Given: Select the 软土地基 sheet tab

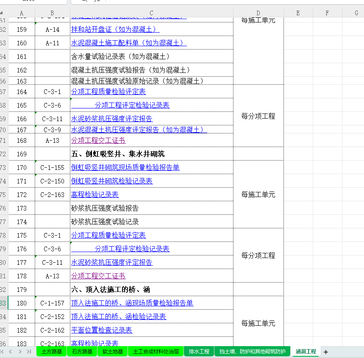Looking at the screenshot, I should click(112, 352).
